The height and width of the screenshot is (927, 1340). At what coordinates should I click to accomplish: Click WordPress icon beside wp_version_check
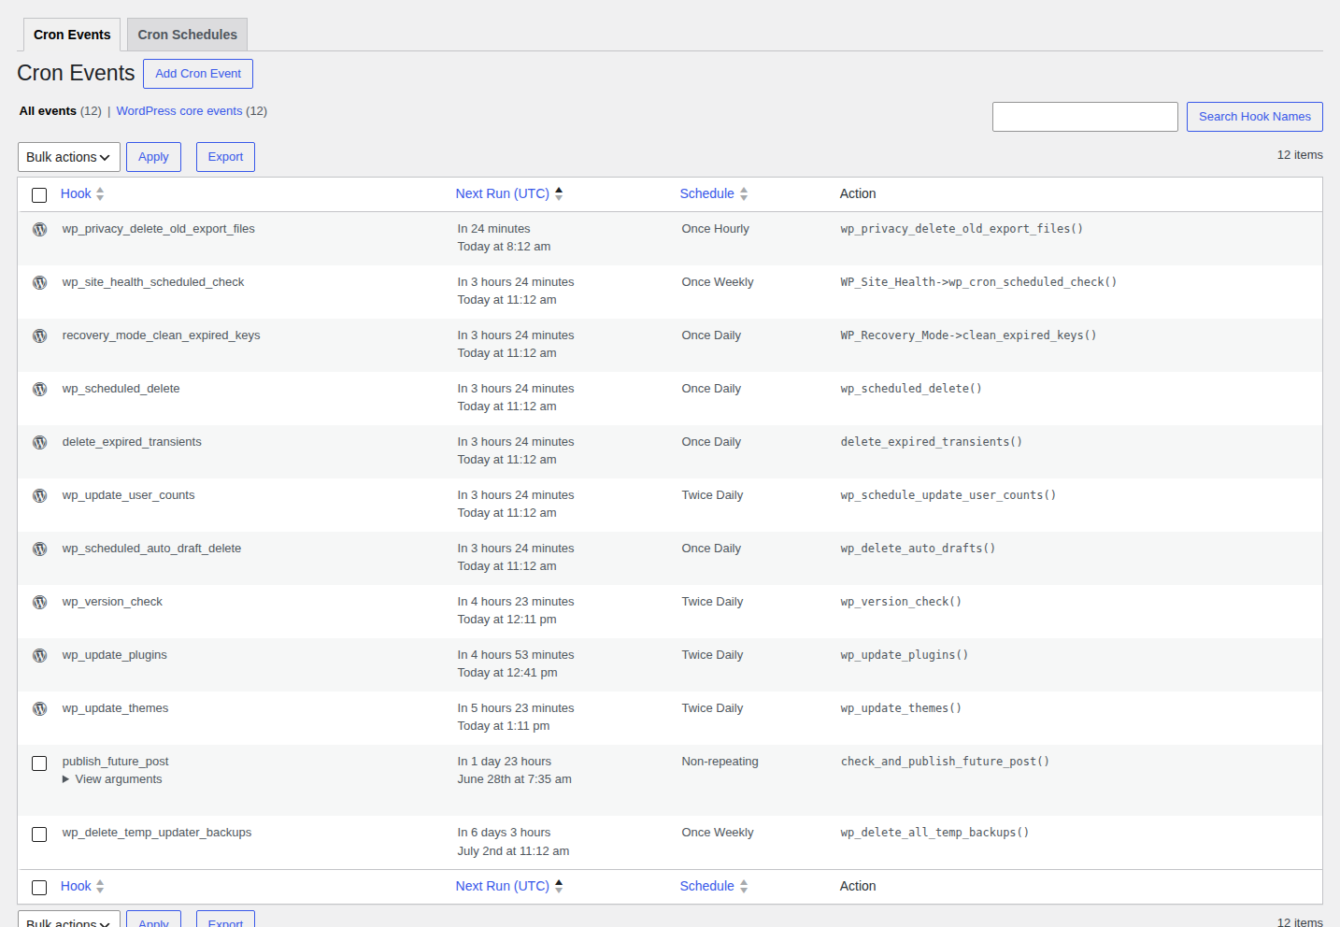click(x=39, y=602)
